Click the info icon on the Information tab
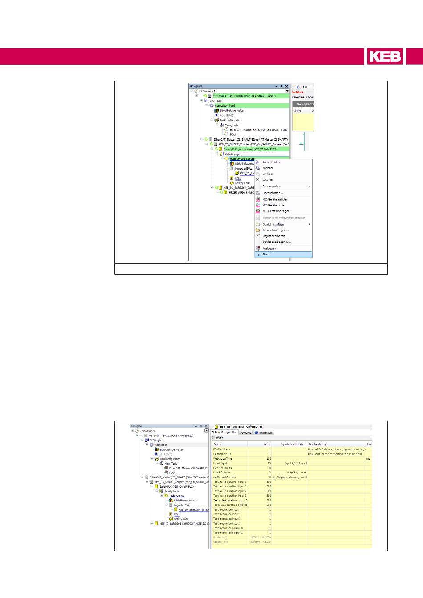 256,432
